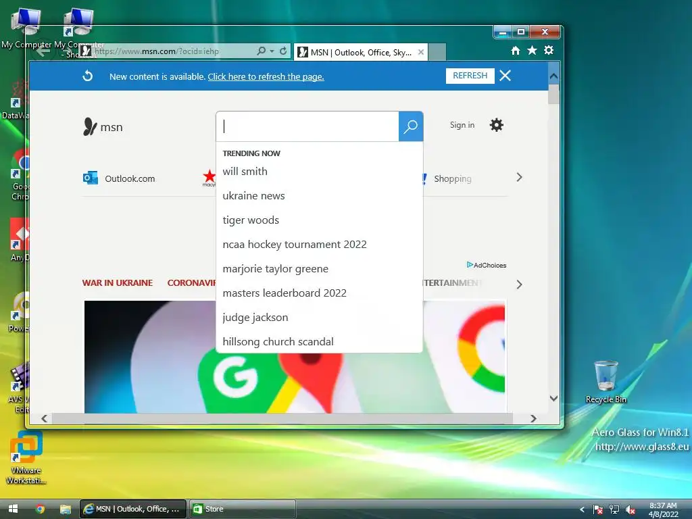Open Store taskbar button

point(243,509)
